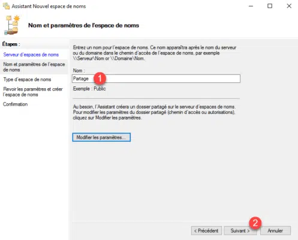Open Modifier les paramètres dialog

pos(101,137)
